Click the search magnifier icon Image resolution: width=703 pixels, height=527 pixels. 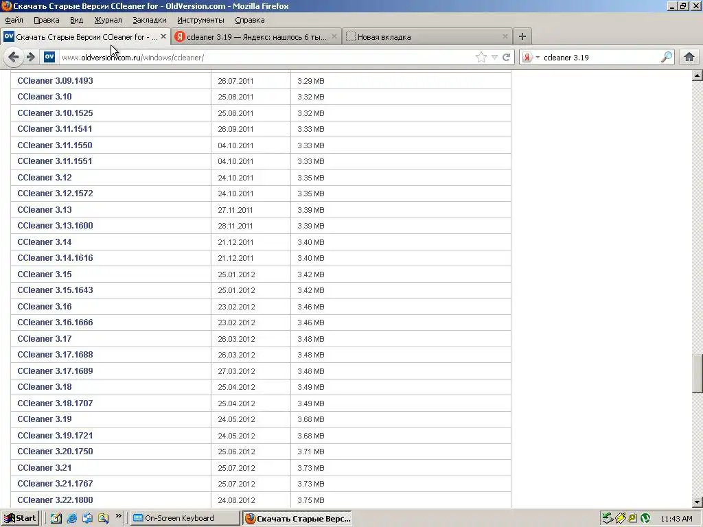[x=667, y=57]
